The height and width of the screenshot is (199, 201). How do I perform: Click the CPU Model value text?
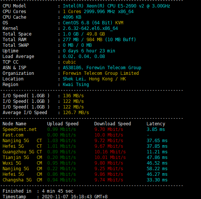(116, 6)
